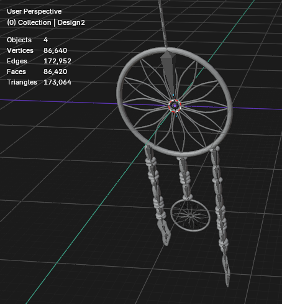Click the web threads inside the small hoop
The image size is (282, 304).
(191, 216)
